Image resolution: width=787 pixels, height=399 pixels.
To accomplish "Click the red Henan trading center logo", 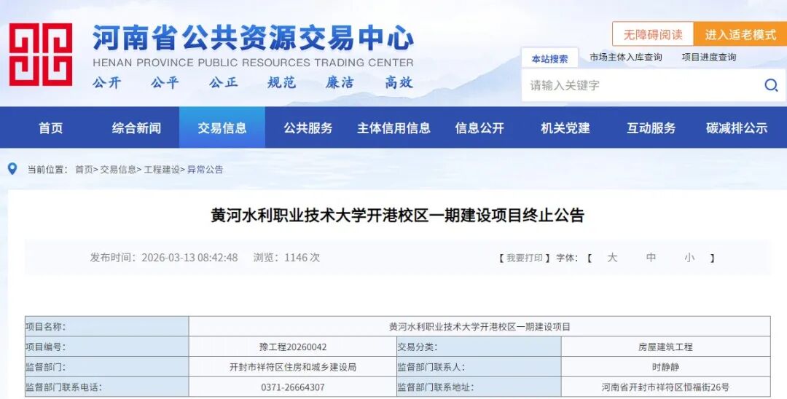I will pyautogui.click(x=41, y=55).
